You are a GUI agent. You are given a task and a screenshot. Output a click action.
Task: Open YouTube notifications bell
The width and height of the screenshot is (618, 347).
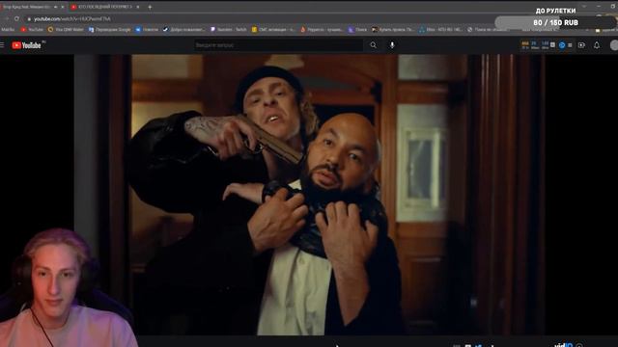597,45
